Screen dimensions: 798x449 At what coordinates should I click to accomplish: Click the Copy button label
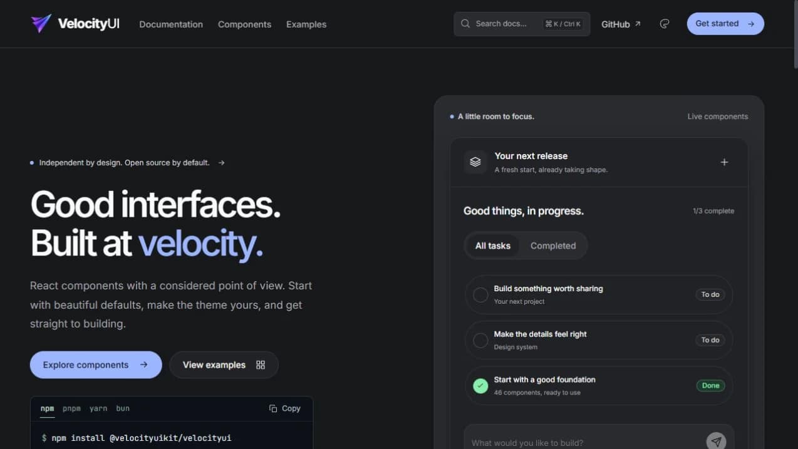point(291,408)
